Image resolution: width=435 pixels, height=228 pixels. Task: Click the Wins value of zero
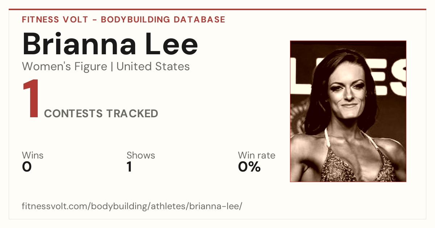pos(27,167)
